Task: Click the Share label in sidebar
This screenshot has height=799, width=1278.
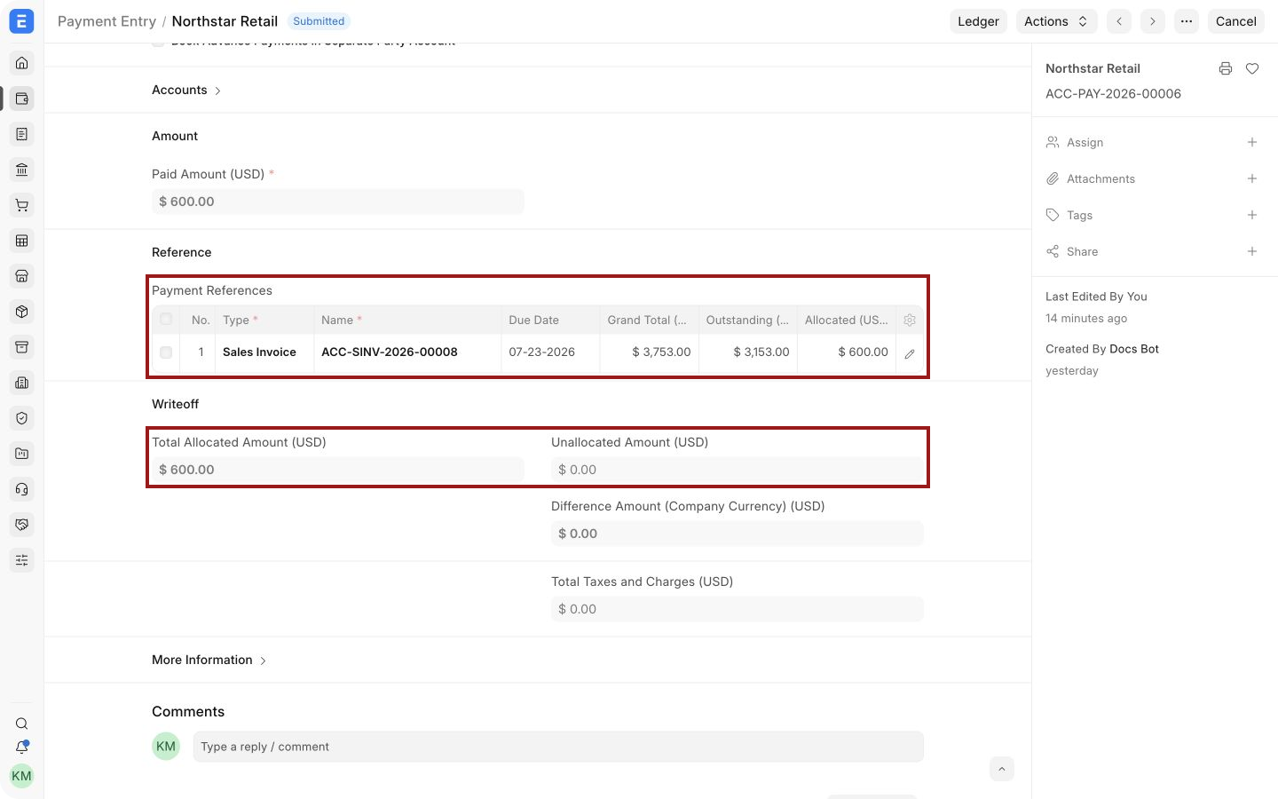Action: click(1082, 251)
